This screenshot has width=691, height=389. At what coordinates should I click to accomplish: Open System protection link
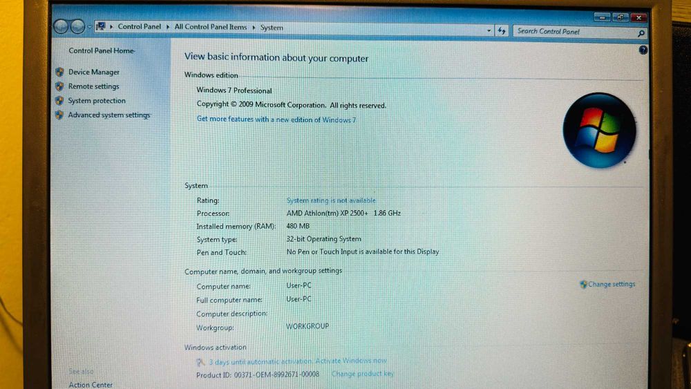tap(97, 100)
